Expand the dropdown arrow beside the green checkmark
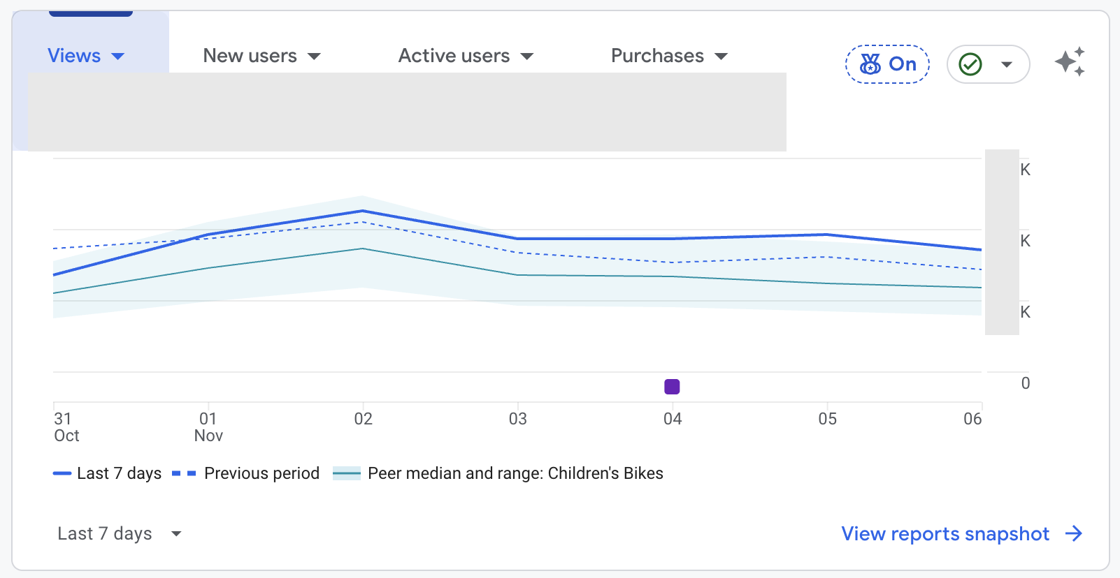Image resolution: width=1120 pixels, height=578 pixels. pyautogui.click(x=1007, y=64)
